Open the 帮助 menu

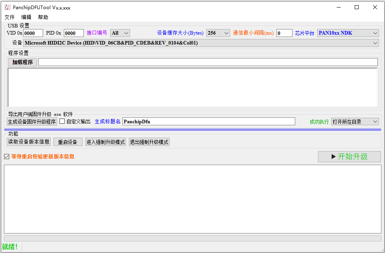[x=43, y=17]
